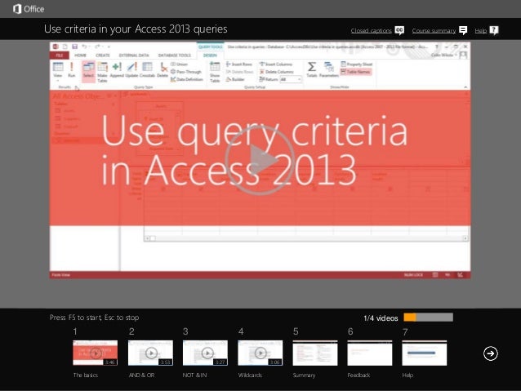Viewport: 521px width, 391px height.
Task: Click 'NOT & IN' label
Action: (194, 375)
